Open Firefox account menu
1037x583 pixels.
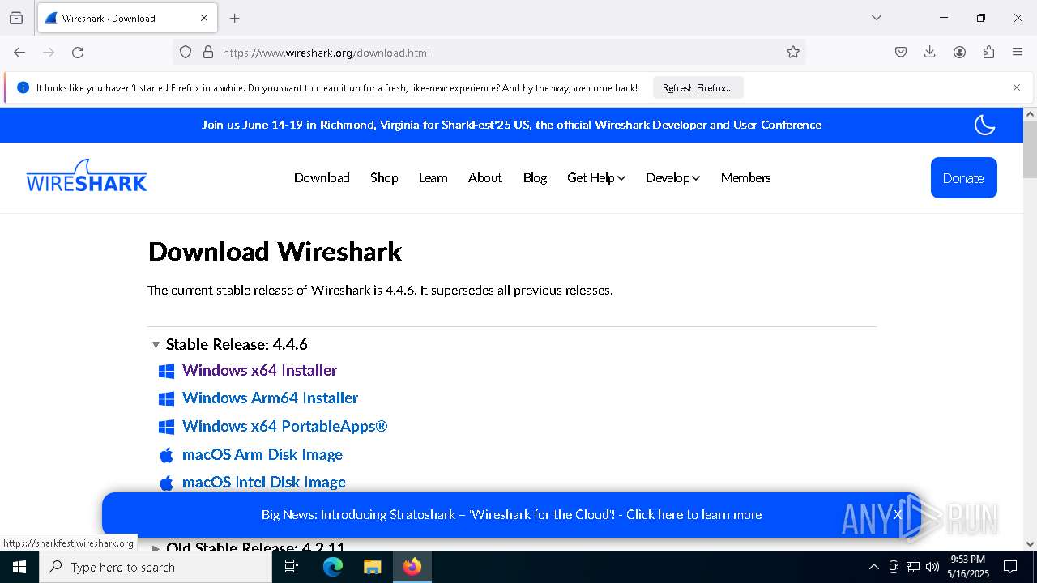pos(959,53)
